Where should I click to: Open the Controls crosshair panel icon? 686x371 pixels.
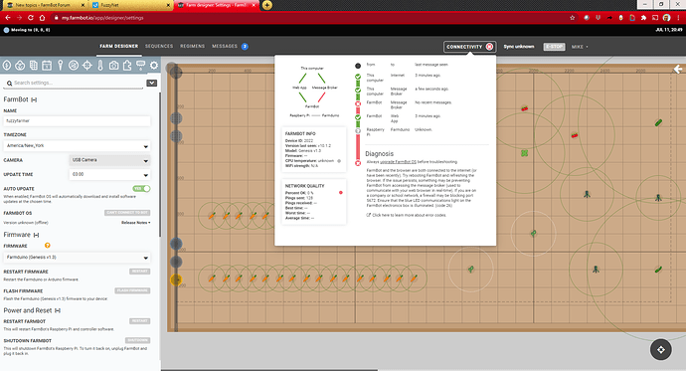pyautogui.click(x=87, y=66)
